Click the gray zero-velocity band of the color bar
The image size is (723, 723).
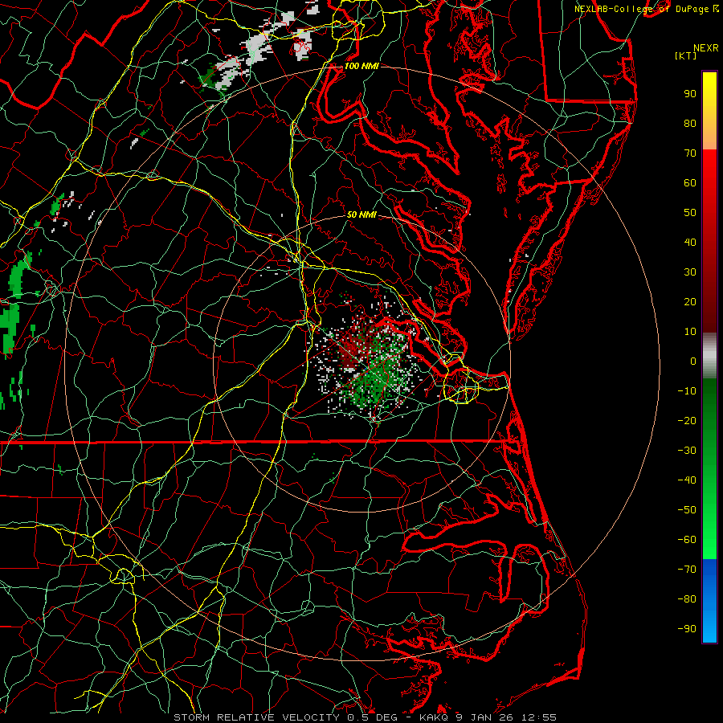pyautogui.click(x=709, y=356)
